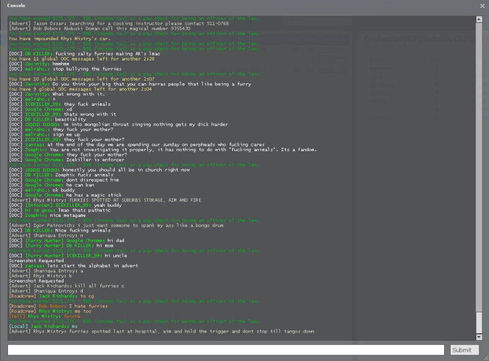Select Zexinity's "hmmhmm" message line

point(39,64)
